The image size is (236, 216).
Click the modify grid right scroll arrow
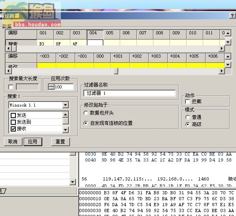coord(221,71)
